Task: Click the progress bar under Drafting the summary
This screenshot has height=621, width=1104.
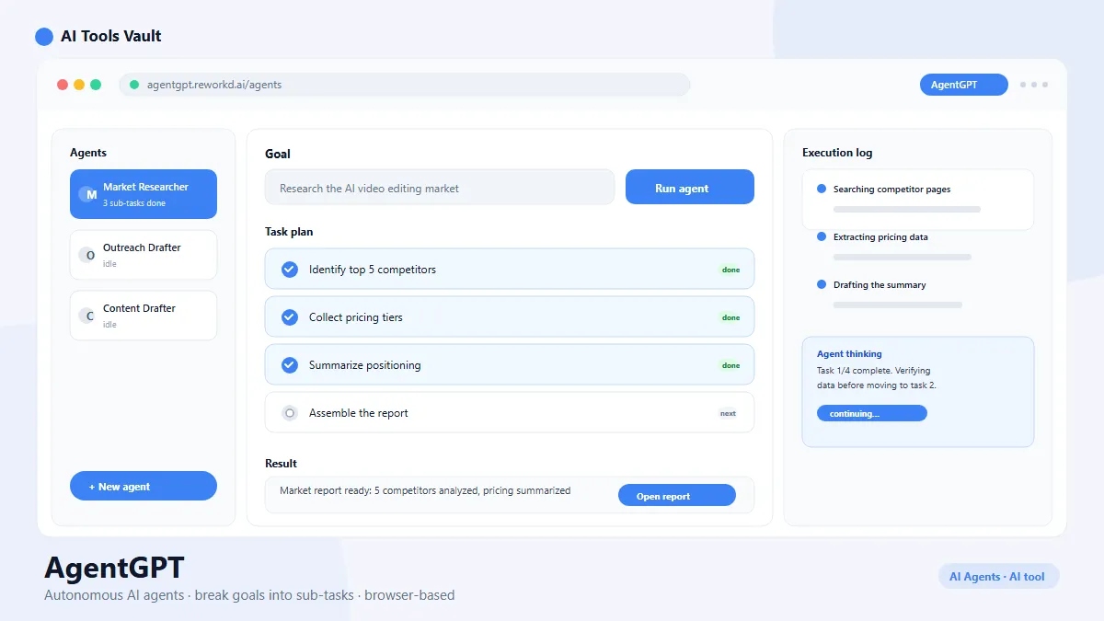Action: pos(898,305)
